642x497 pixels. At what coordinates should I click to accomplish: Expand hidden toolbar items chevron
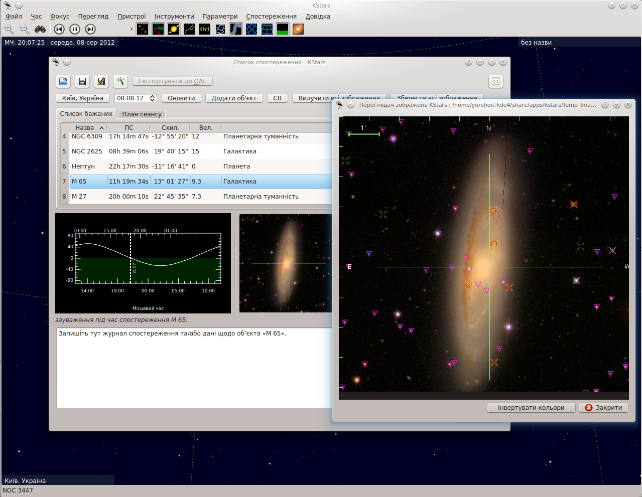coord(131,29)
